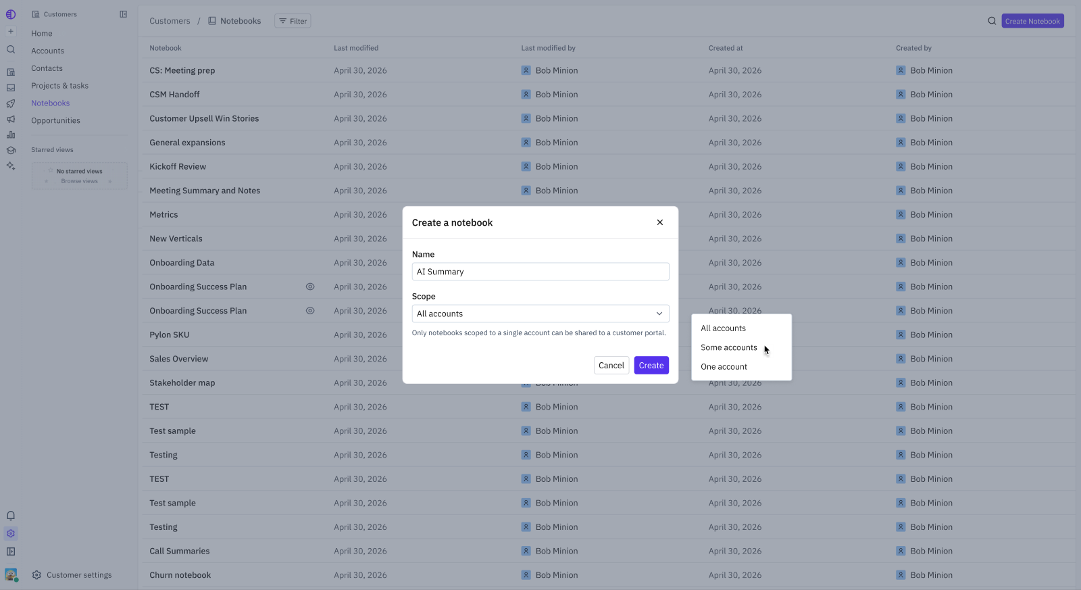Open the Meeting Summary and Notes notebook
The height and width of the screenshot is (590, 1081).
[205, 191]
